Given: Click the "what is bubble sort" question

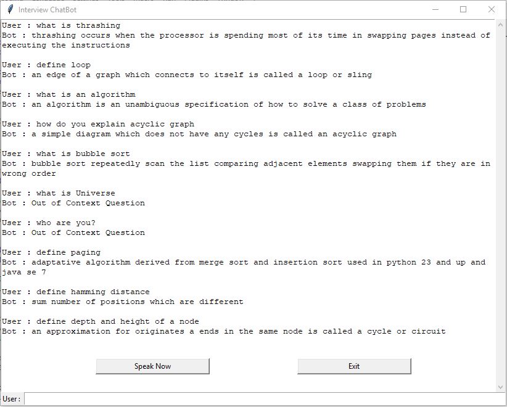Looking at the screenshot, I should [x=65, y=154].
